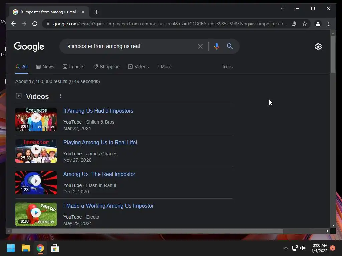Submit search with magnifier icon
Screen dimensions: 342x256
tap(230, 46)
